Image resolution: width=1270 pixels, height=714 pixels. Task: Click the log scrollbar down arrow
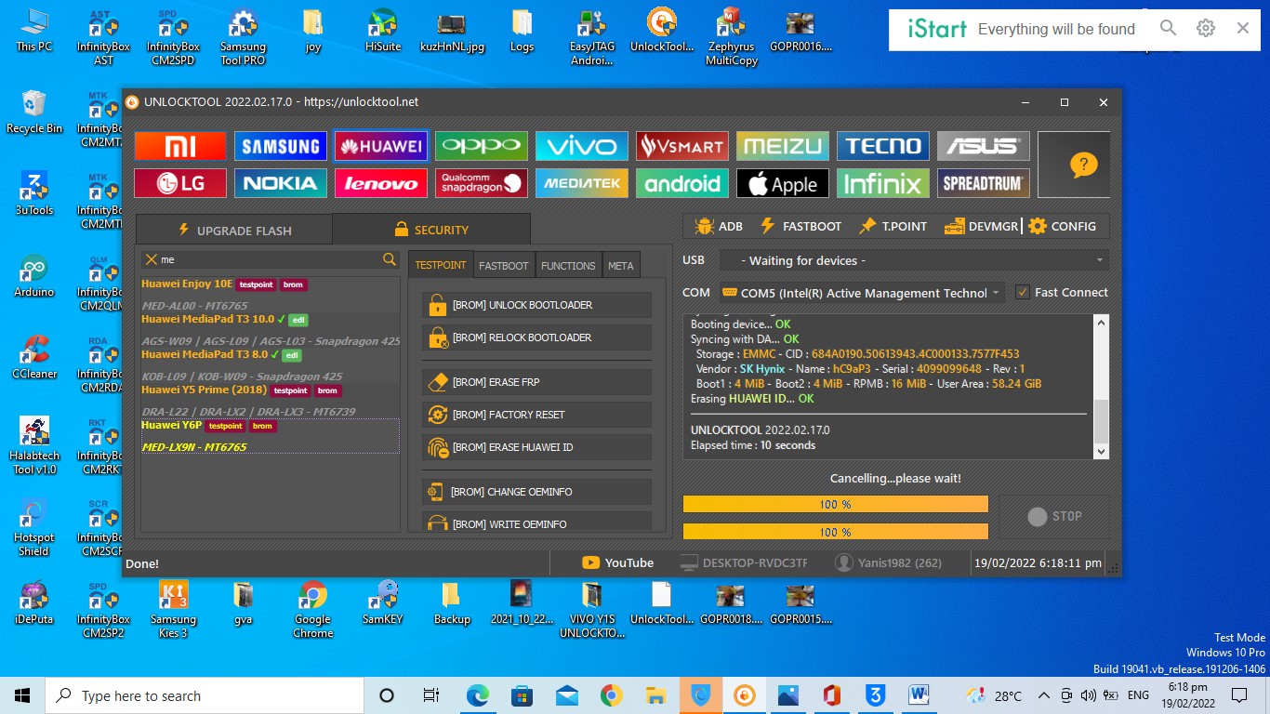[x=1102, y=451]
